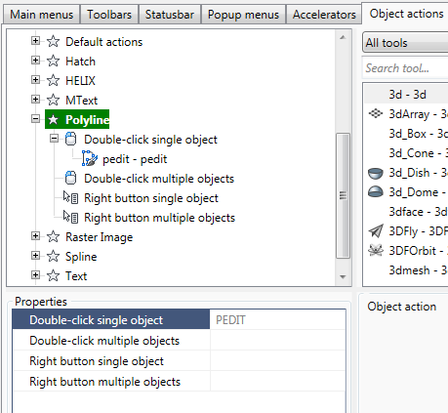Select Double-click multiple objects tree item

[x=159, y=179]
